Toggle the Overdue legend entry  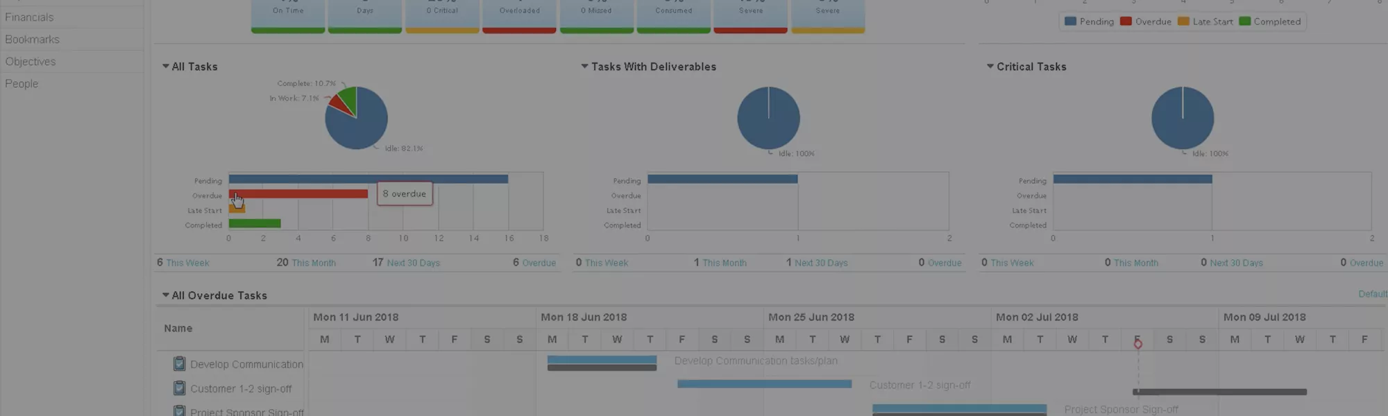pos(1146,21)
